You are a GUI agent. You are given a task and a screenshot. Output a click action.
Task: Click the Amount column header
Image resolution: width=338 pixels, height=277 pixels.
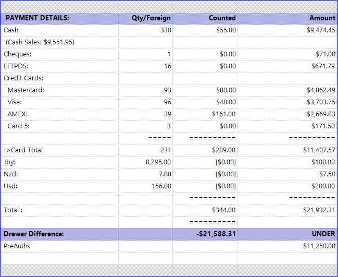point(322,18)
